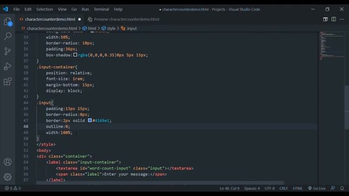Click on '<body>' tag line
The width and height of the screenshot is (349, 196).
44,150
